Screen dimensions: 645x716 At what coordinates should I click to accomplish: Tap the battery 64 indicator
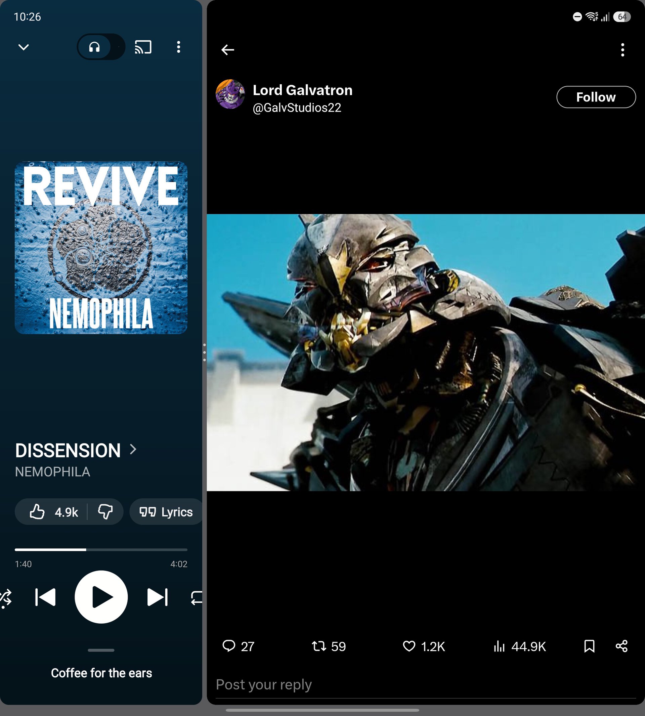(x=622, y=17)
